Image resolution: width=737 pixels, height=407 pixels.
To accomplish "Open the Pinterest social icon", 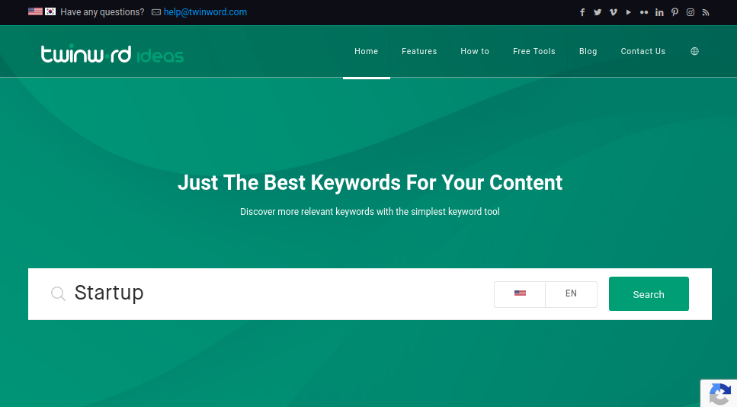I will click(675, 12).
